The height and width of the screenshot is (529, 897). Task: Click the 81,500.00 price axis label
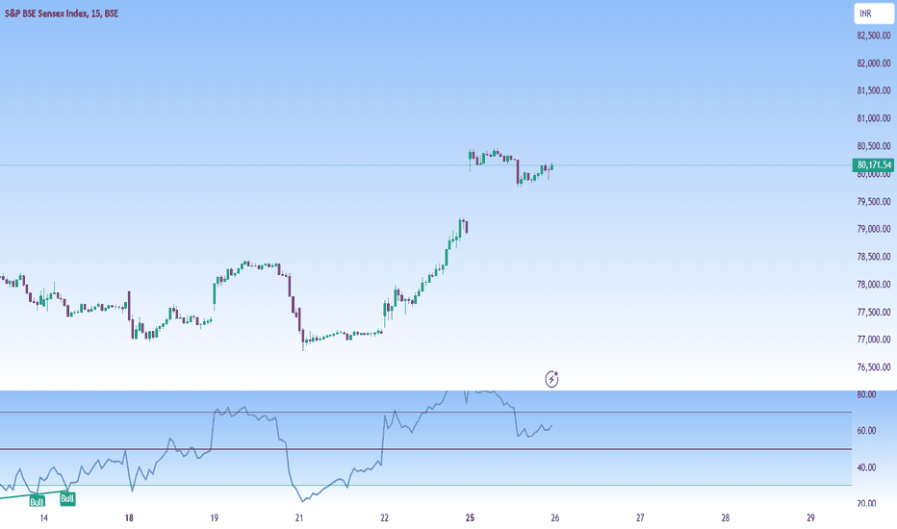874,90
